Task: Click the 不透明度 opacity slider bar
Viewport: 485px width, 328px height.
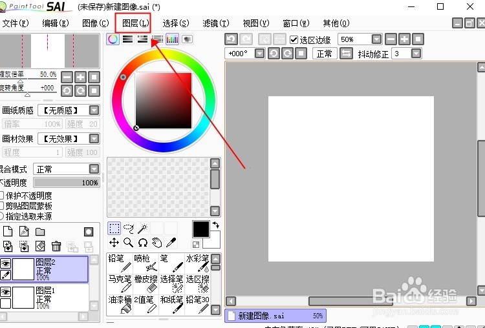Action: 67,183
